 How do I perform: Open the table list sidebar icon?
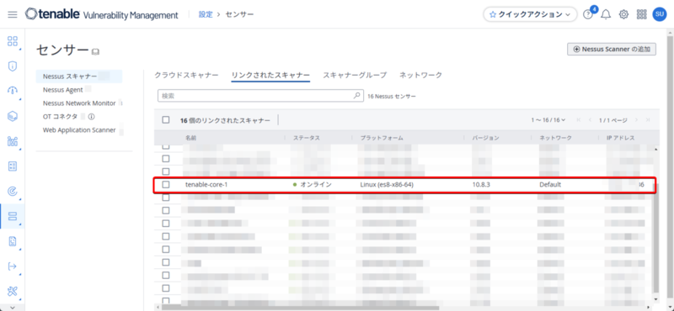coord(13,166)
